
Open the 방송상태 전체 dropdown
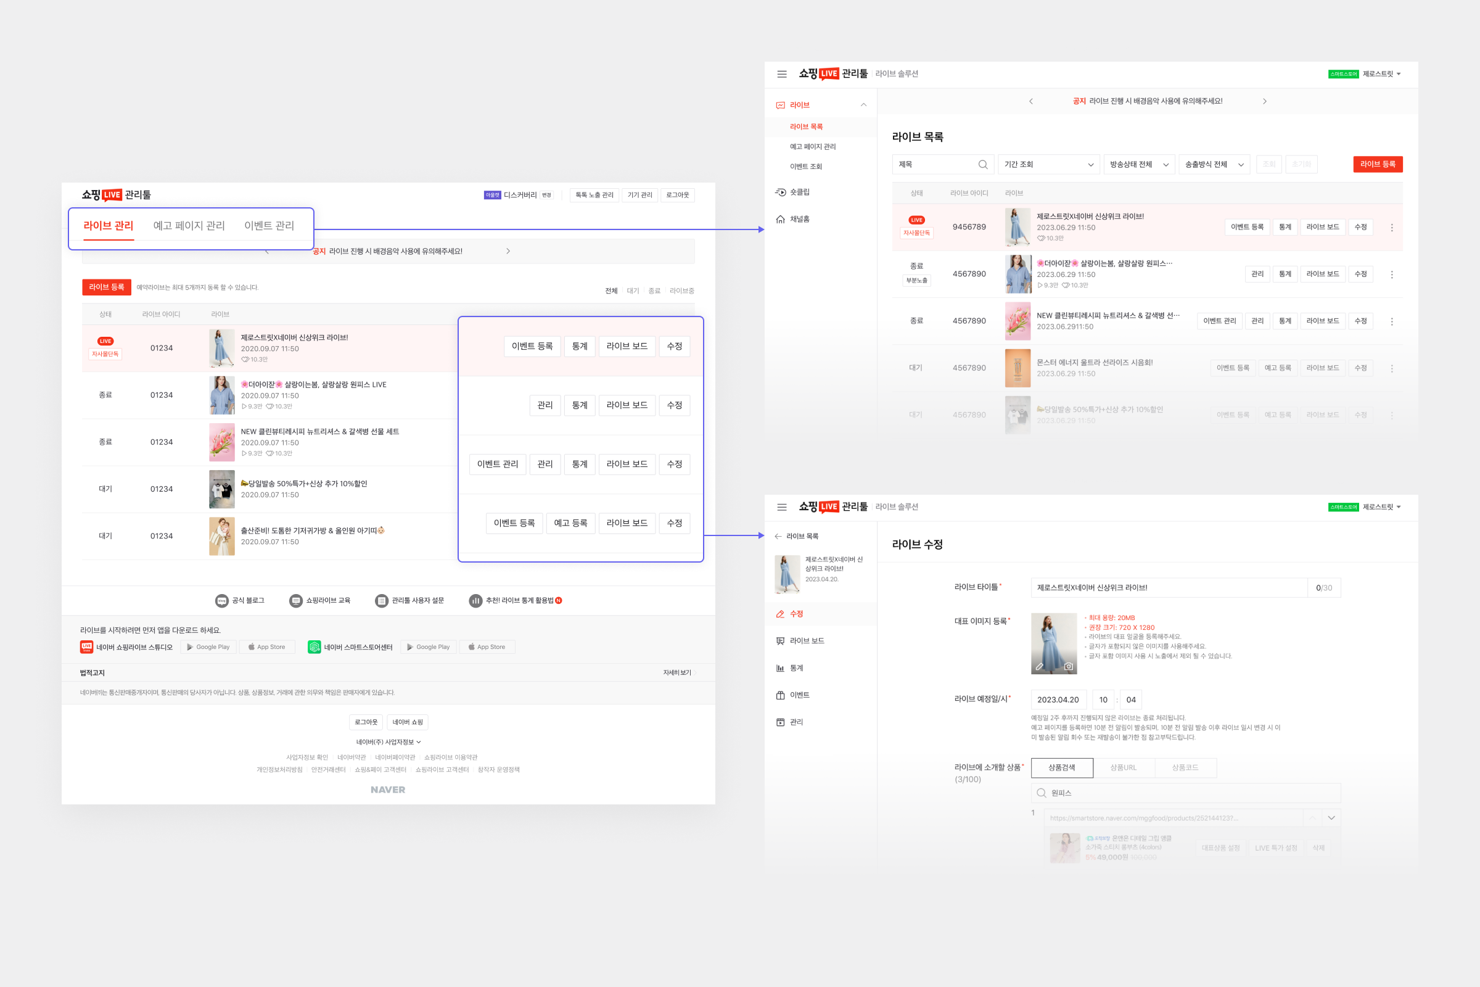tap(1138, 165)
